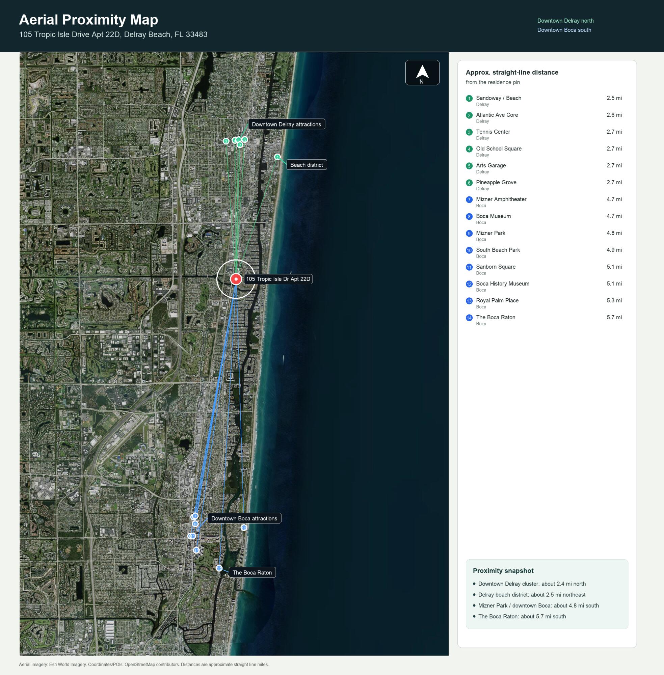This screenshot has width=664, height=675.
Task: Click the Approx. straight-line distance heading
Action: pos(512,72)
